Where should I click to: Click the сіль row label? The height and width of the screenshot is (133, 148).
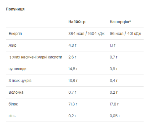(12, 116)
